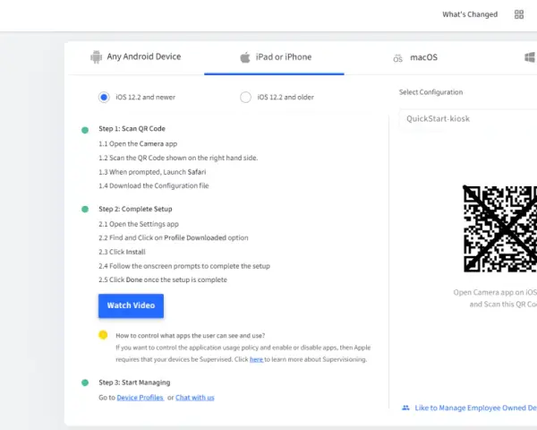Click the Android robot icon
This screenshot has width=537, height=430.
coord(97,57)
